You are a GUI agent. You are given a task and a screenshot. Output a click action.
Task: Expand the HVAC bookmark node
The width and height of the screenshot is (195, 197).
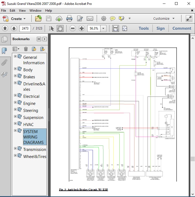point(15,123)
